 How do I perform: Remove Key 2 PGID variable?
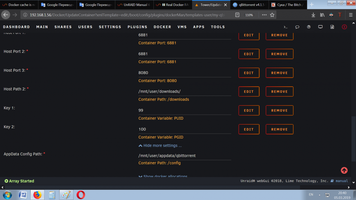coord(279,129)
